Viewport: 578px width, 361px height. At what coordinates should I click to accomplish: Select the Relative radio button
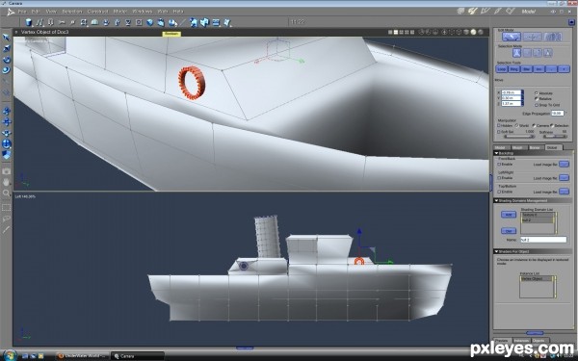tap(537, 99)
